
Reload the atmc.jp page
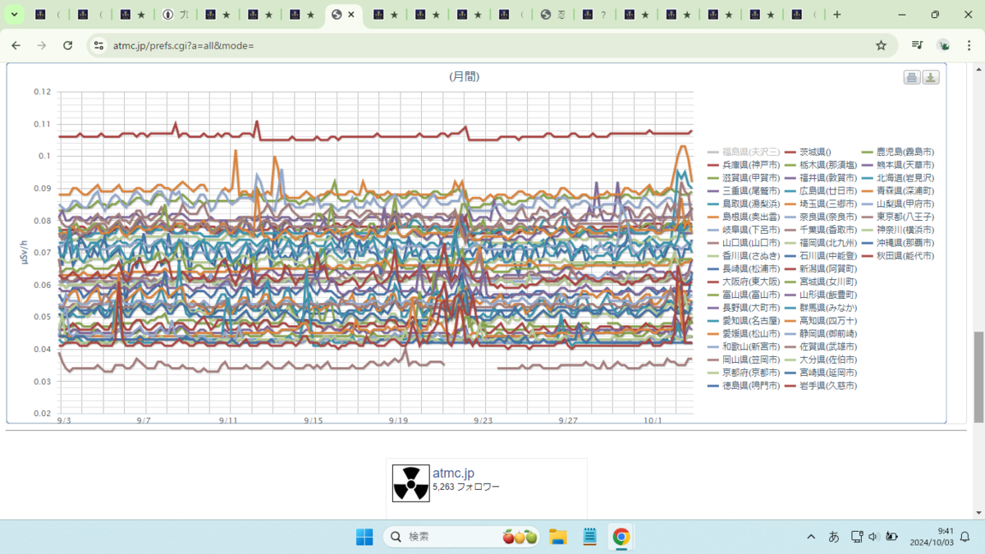click(68, 46)
